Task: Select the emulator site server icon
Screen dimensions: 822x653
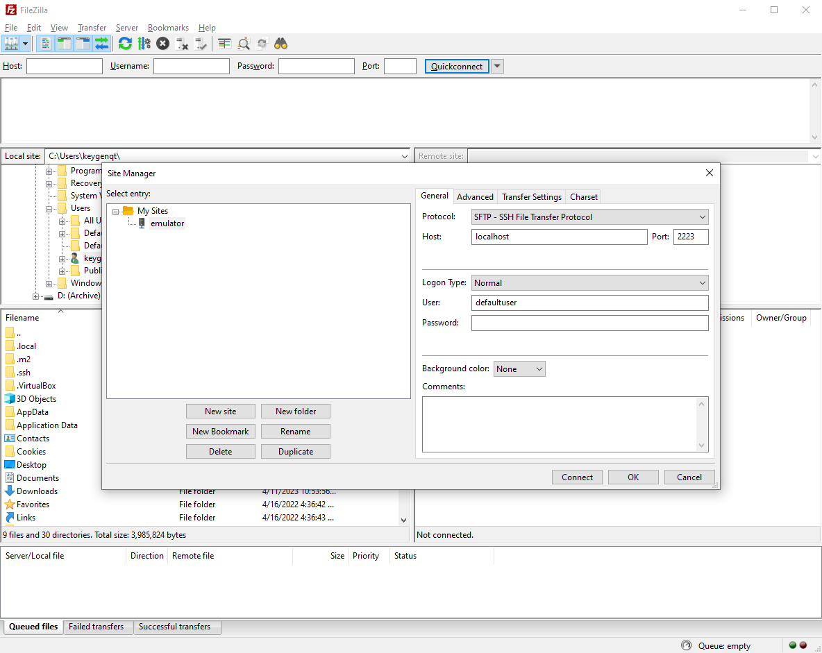Action: coord(142,223)
